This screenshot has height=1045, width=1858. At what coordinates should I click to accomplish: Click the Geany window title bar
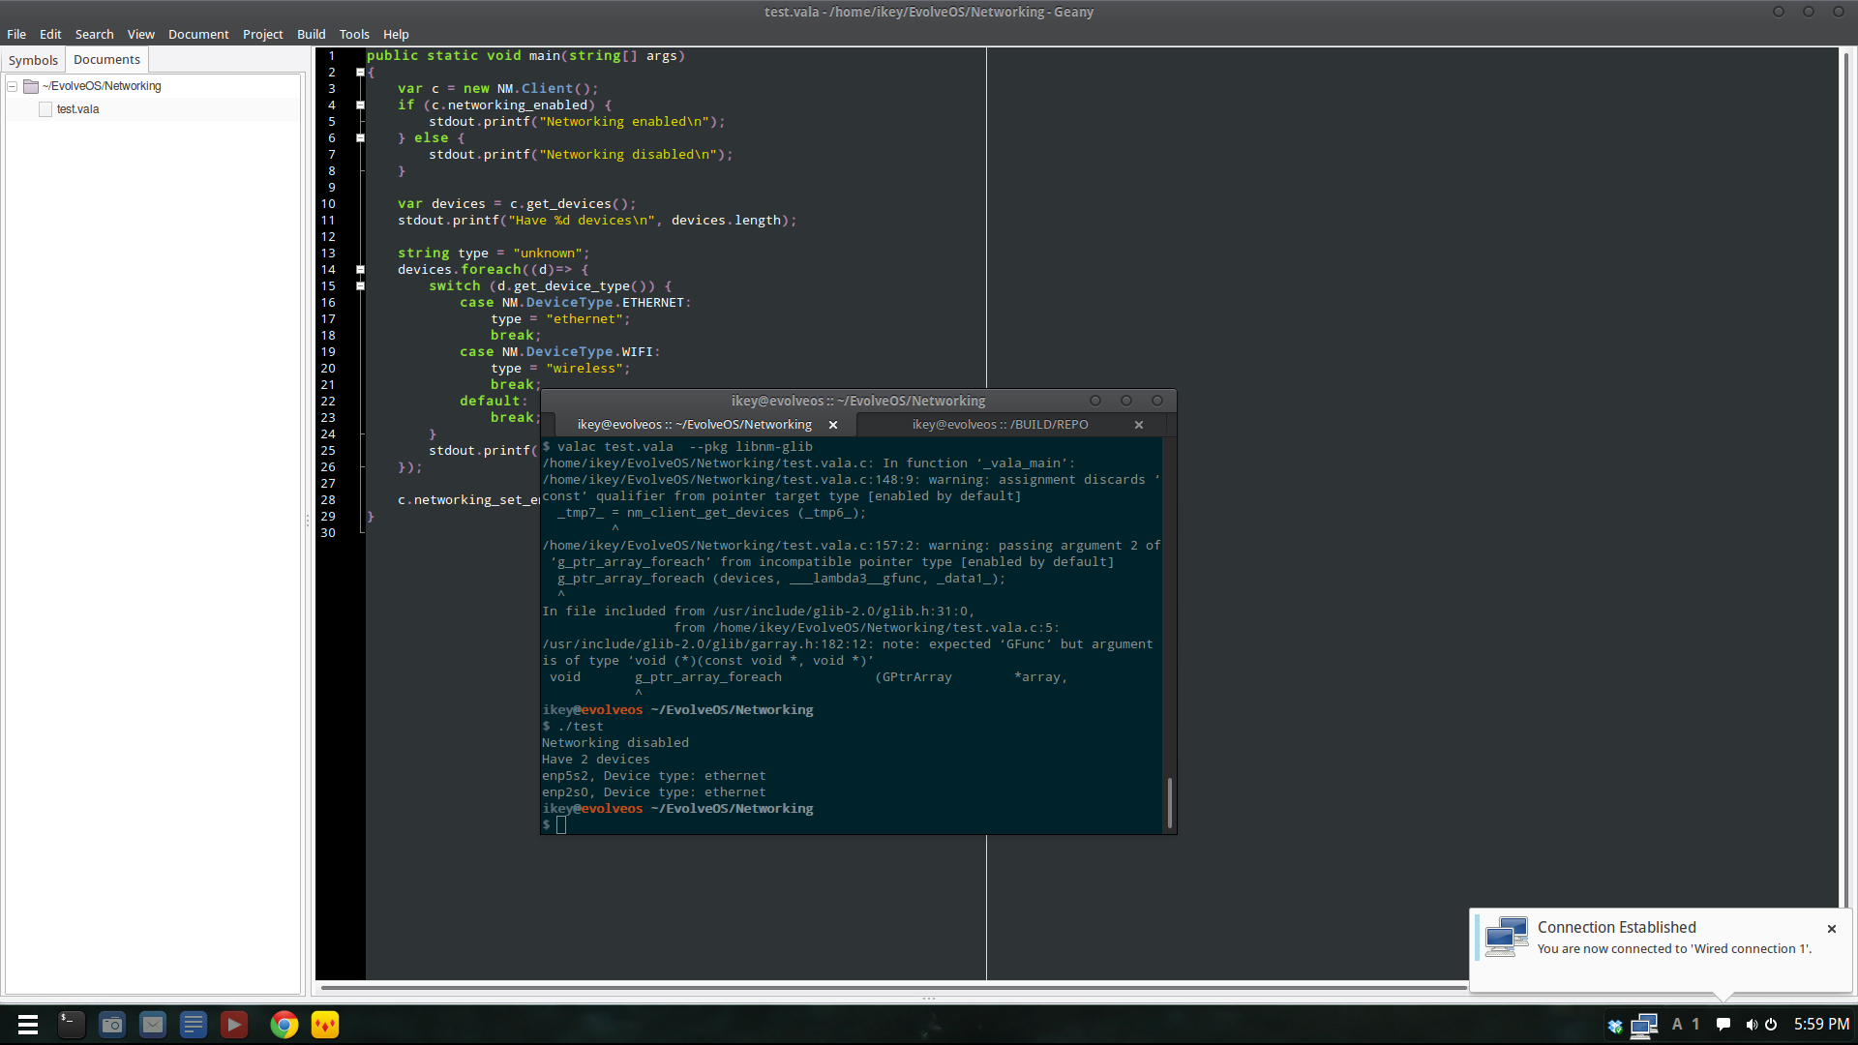coord(928,12)
